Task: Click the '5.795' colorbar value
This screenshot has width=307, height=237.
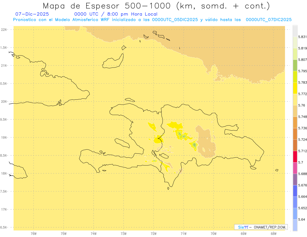Action: [303, 71]
